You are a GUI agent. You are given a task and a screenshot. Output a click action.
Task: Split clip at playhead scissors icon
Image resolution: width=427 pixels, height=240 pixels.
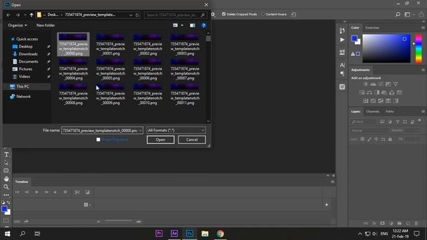(x=77, y=192)
